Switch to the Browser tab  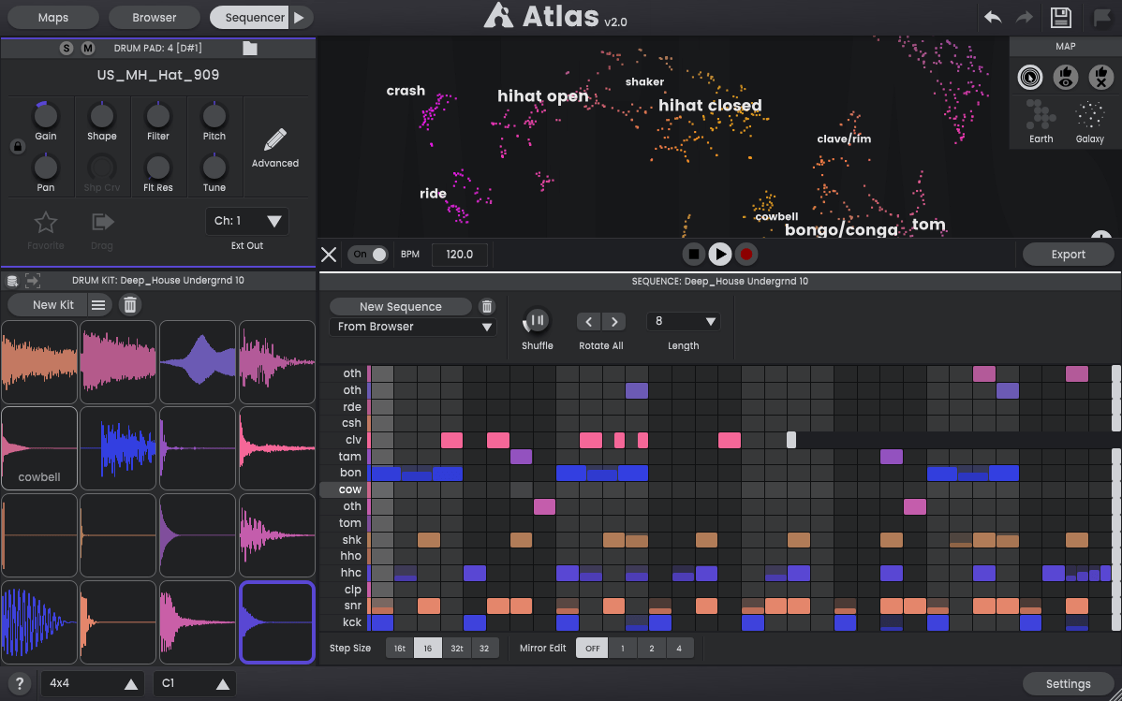point(154,17)
